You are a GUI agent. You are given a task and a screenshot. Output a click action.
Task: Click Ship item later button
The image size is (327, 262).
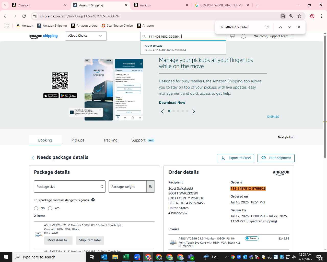(x=90, y=240)
